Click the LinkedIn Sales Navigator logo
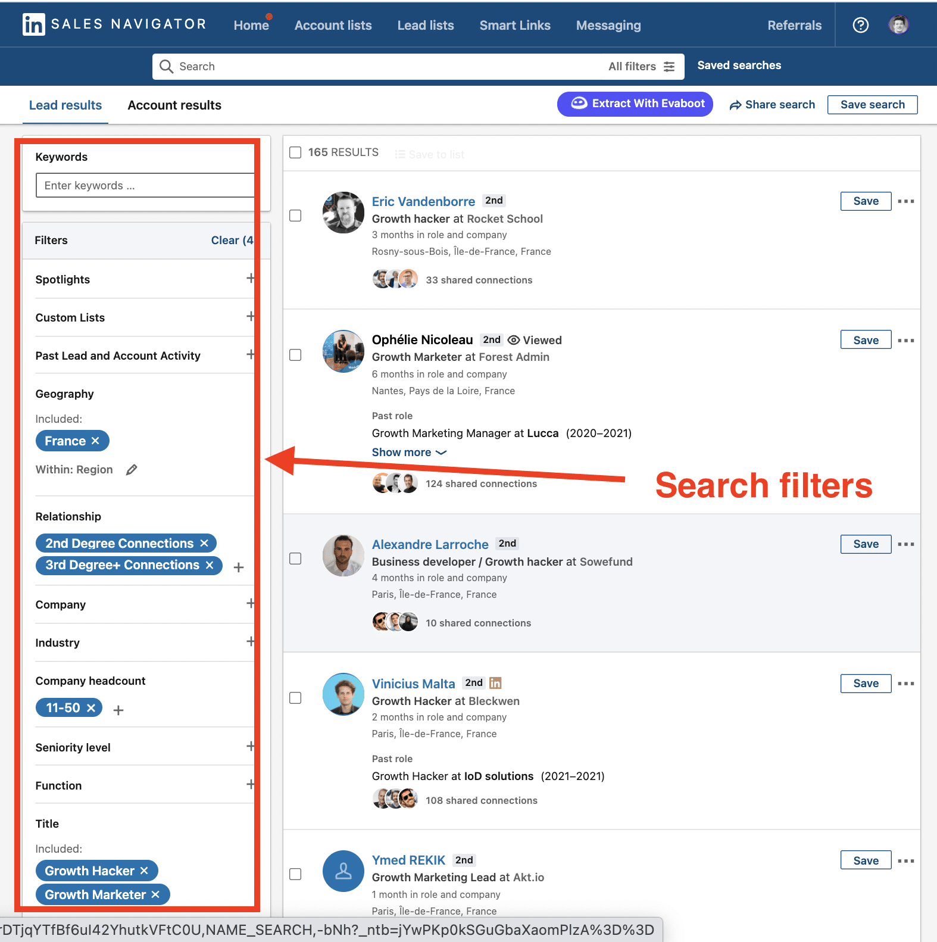This screenshot has width=937, height=942. coord(114,24)
